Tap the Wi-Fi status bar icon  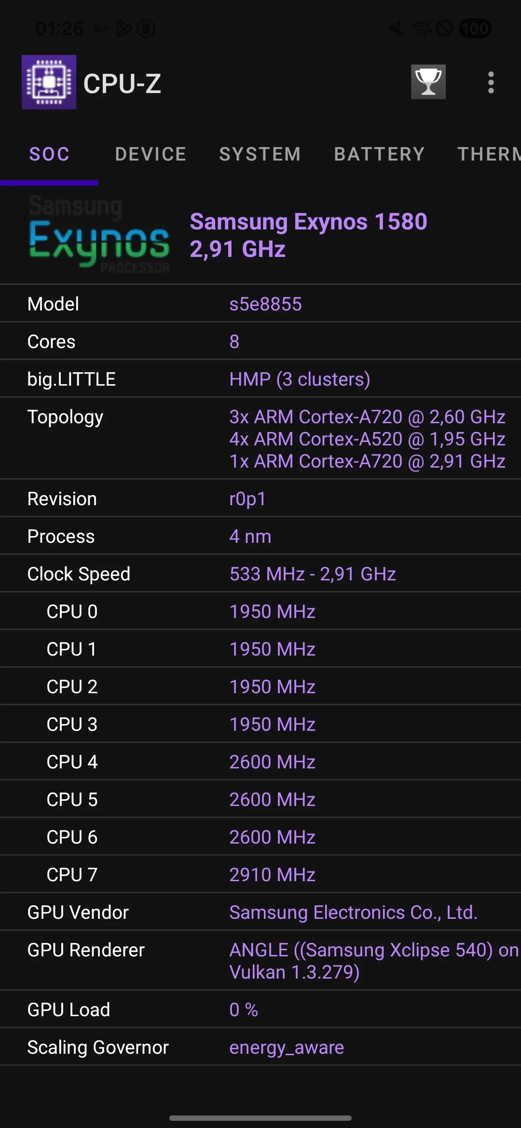point(422,29)
